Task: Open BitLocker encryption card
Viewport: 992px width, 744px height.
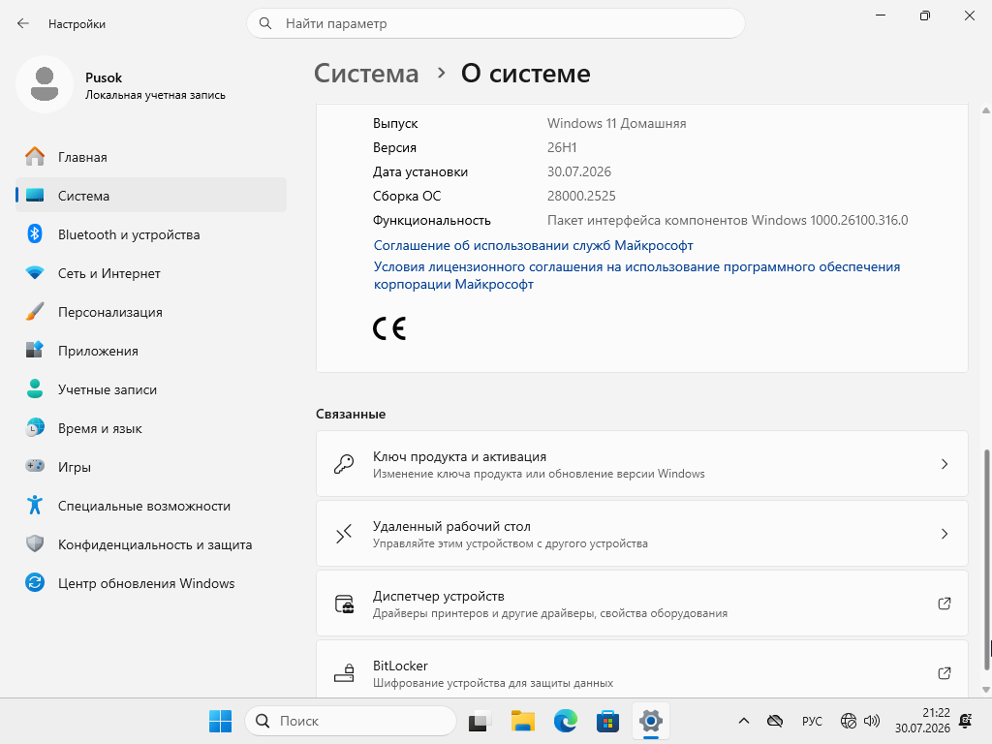Action: 641,669
